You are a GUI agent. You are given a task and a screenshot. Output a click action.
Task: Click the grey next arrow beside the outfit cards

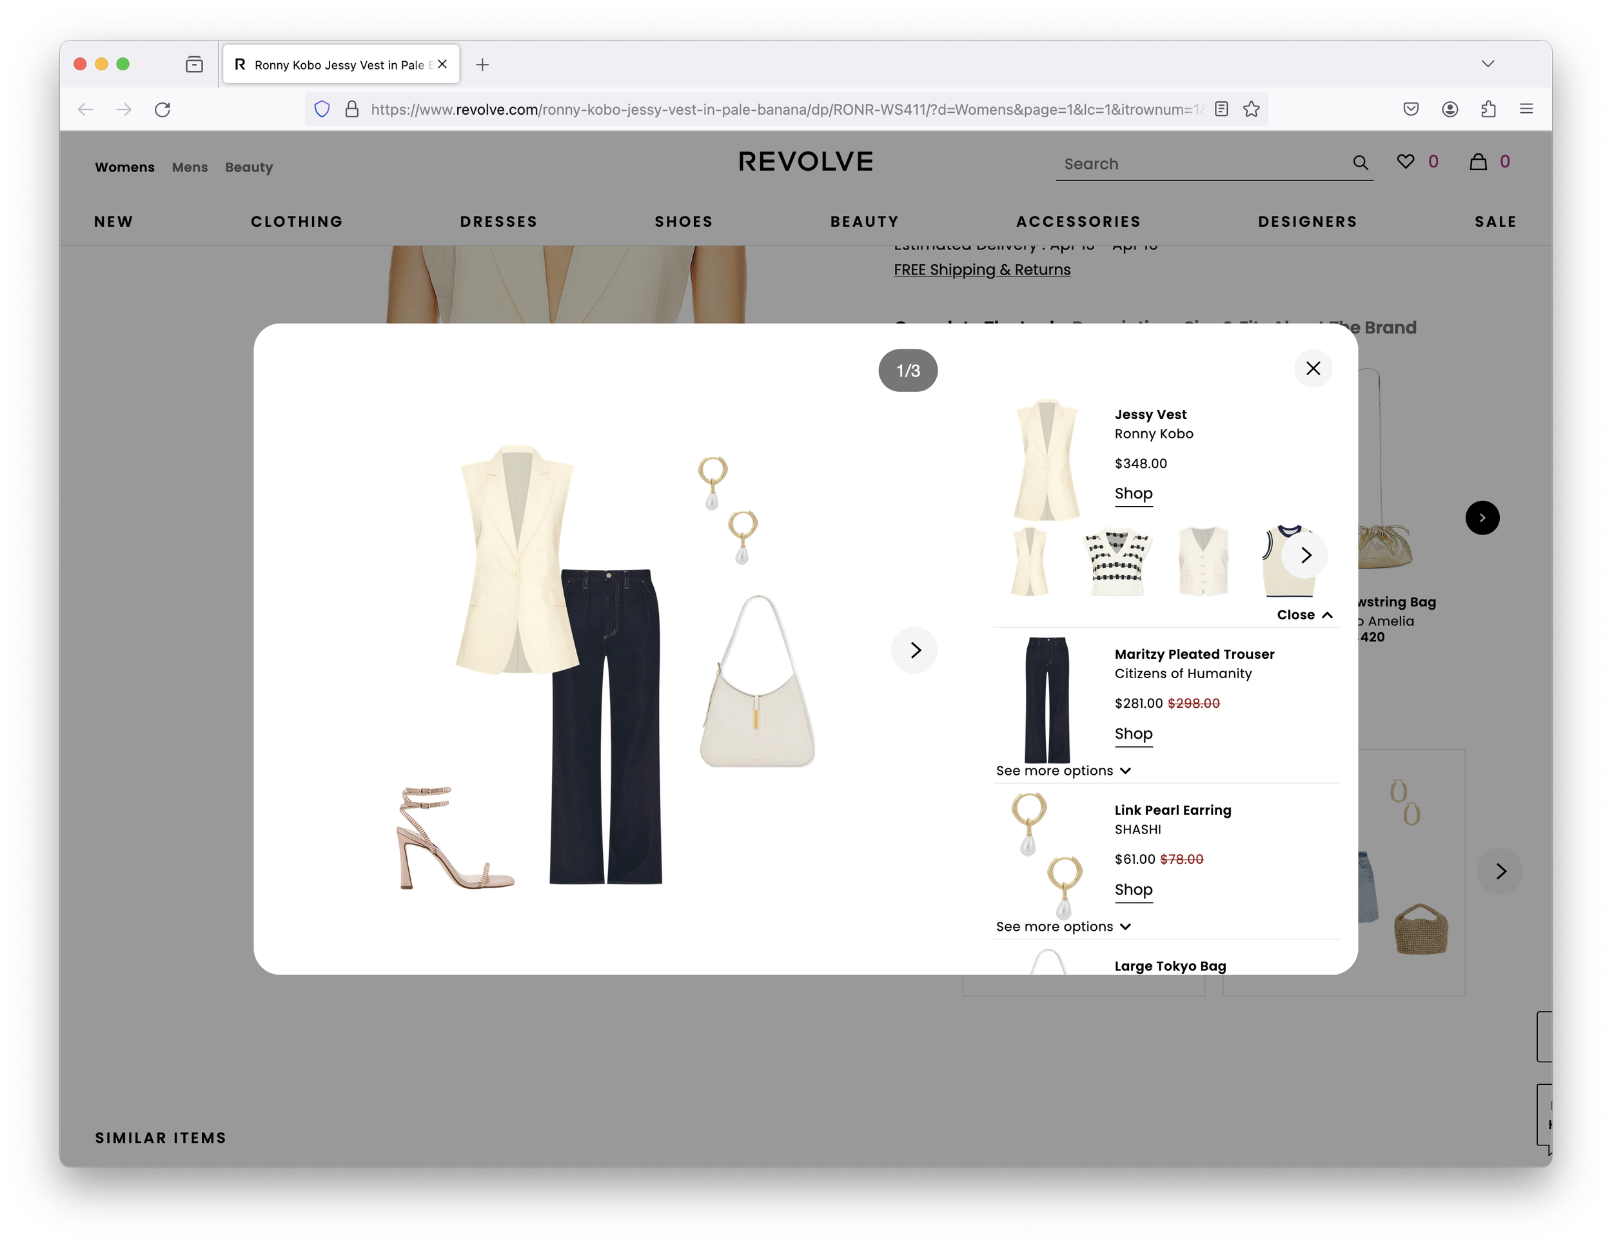tap(1499, 871)
